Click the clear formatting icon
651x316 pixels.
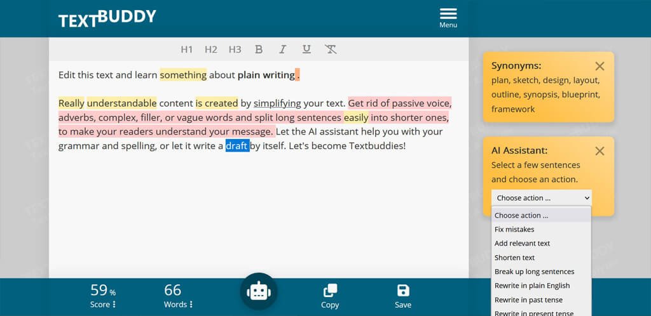331,49
